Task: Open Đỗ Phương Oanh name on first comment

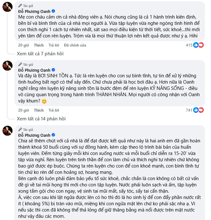Action: pos(34,11)
